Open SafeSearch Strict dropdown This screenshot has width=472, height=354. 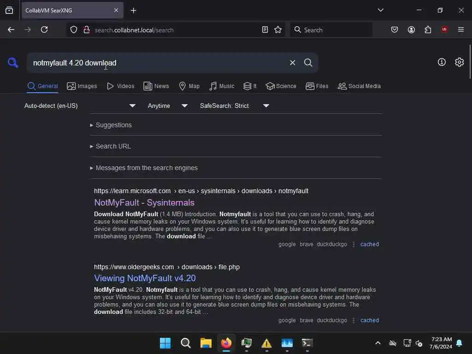click(x=234, y=106)
